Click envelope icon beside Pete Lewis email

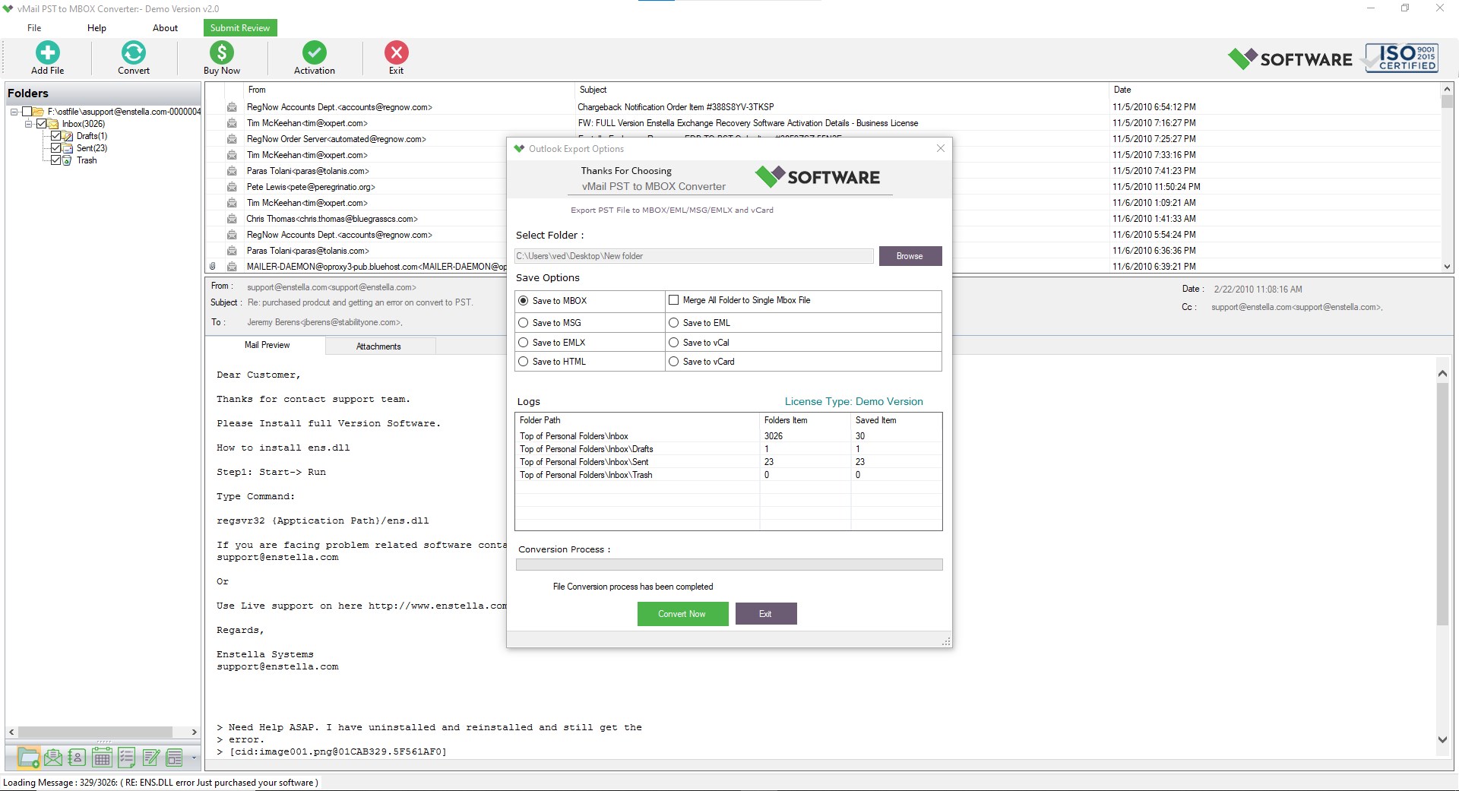coord(232,187)
